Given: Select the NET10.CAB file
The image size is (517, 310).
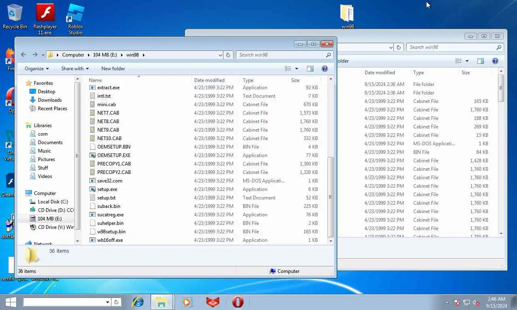Looking at the screenshot, I should coord(109,138).
